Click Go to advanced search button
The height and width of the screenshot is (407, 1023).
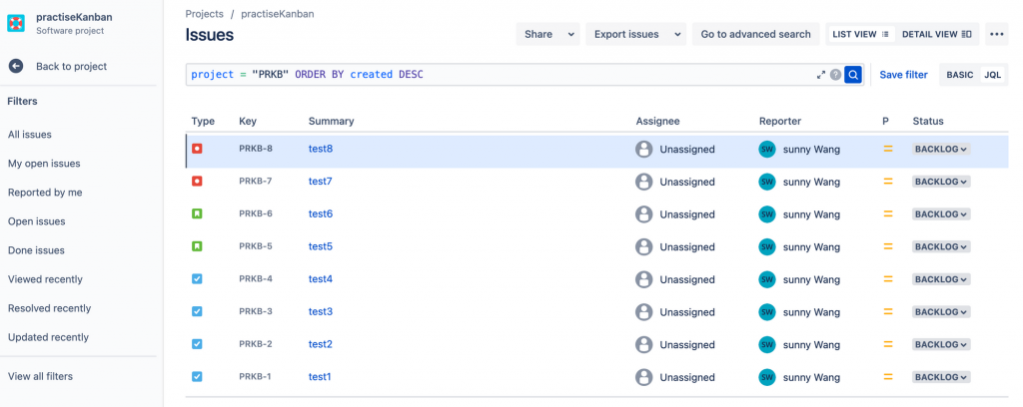pos(755,34)
